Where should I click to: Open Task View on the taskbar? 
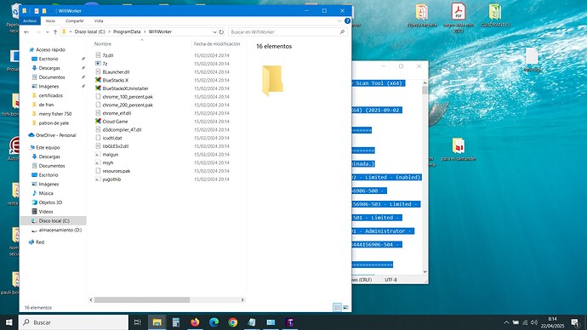pos(137,322)
